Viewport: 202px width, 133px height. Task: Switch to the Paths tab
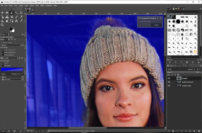185,66
